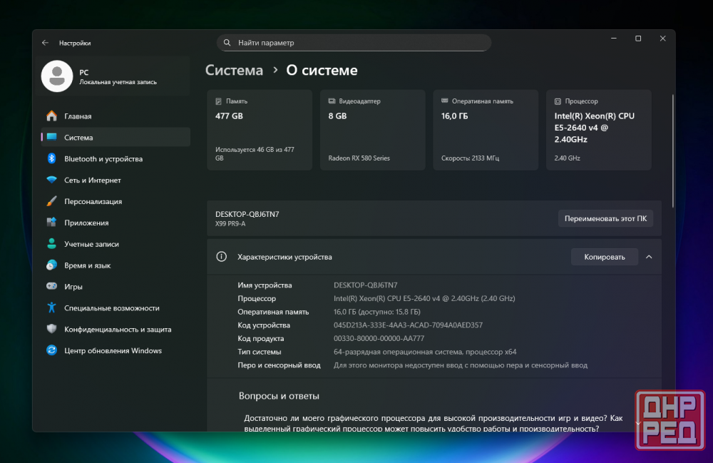Click the Копировать button
The width and height of the screenshot is (713, 463).
pos(605,257)
